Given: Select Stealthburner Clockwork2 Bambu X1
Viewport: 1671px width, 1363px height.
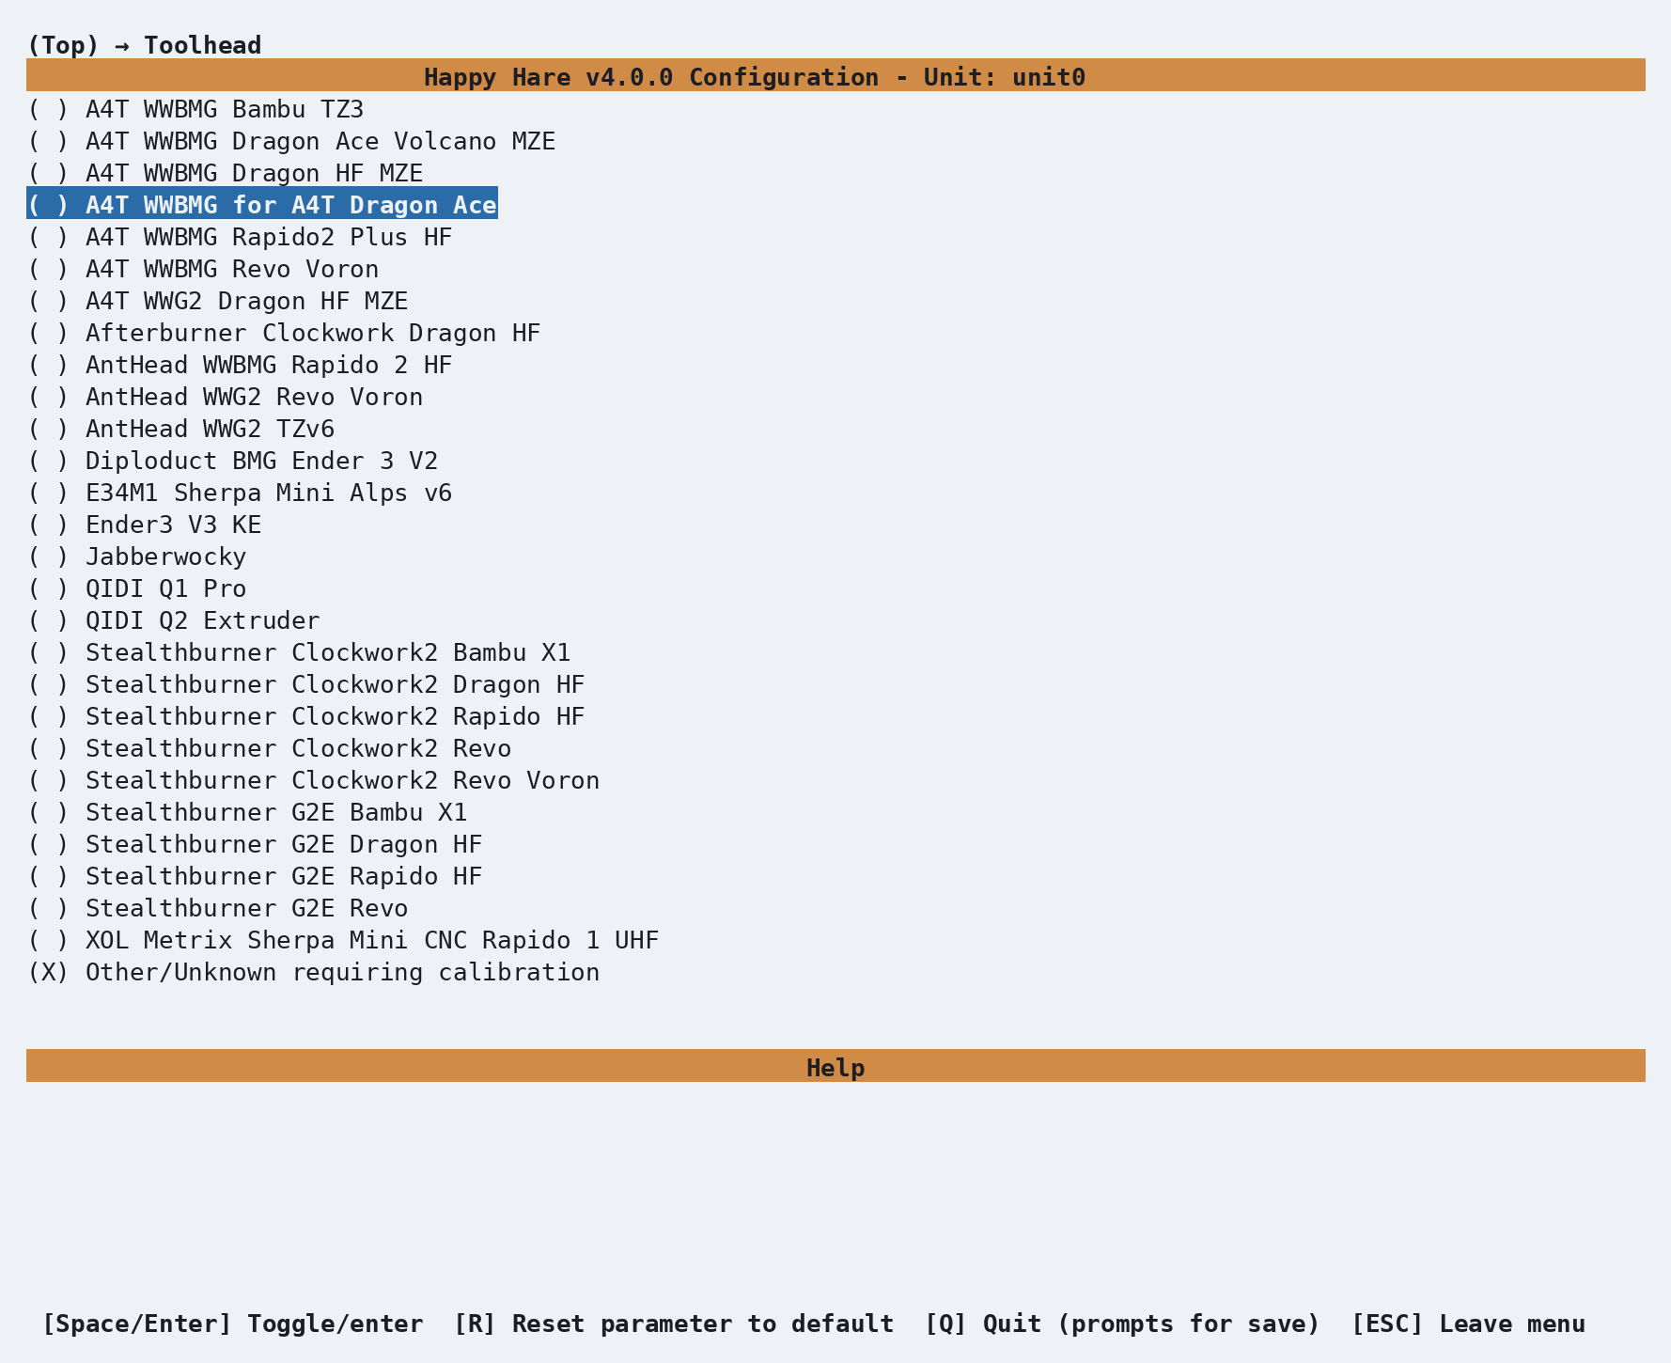Looking at the screenshot, I should coord(299,652).
